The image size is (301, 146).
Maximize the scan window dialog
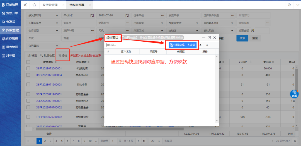[209, 37]
